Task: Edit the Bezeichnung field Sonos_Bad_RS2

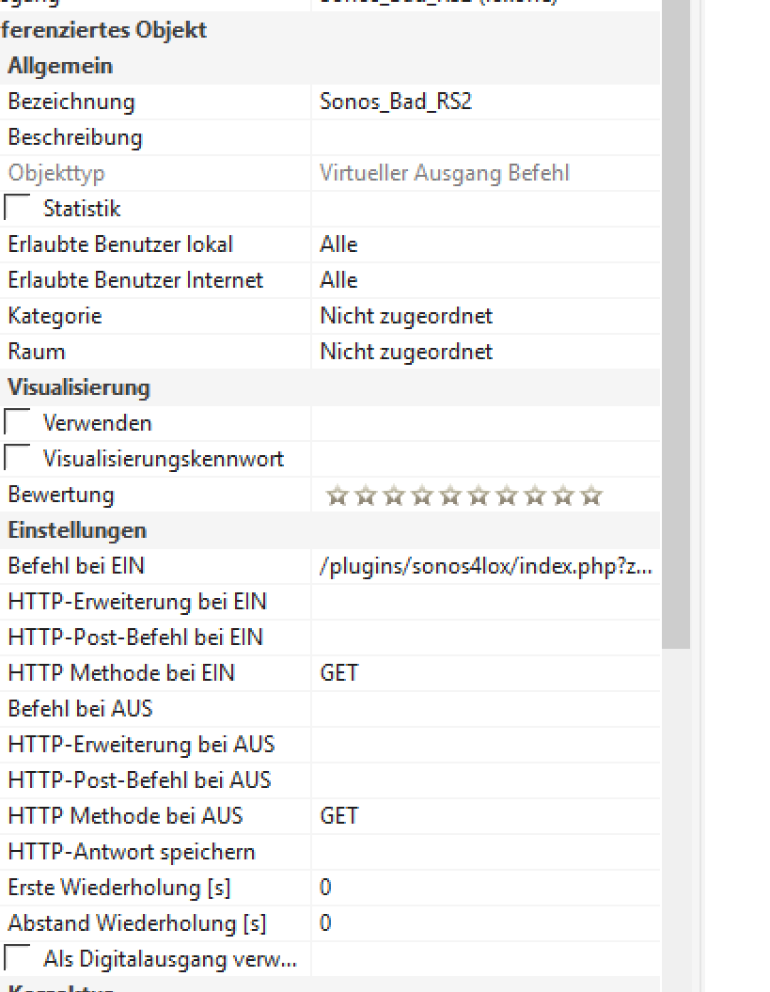Action: click(485, 102)
